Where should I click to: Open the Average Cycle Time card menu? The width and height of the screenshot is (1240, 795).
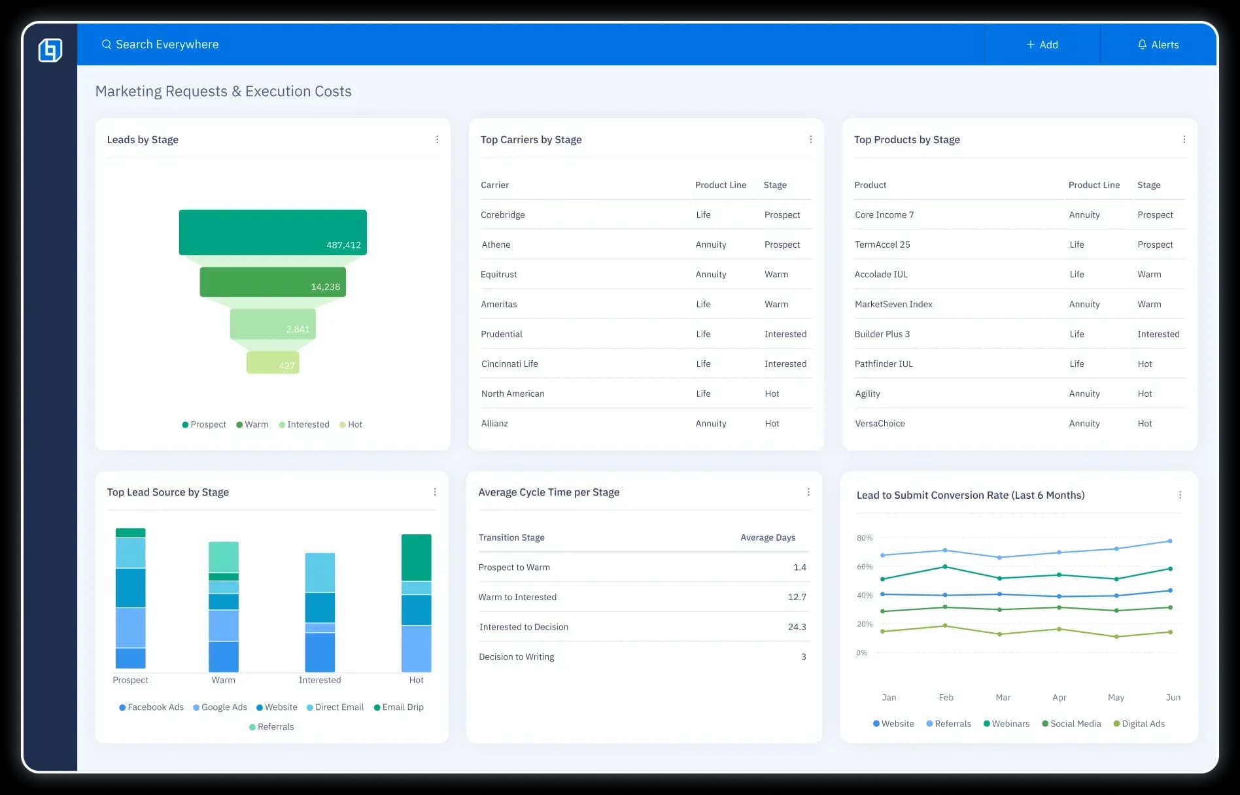point(808,492)
